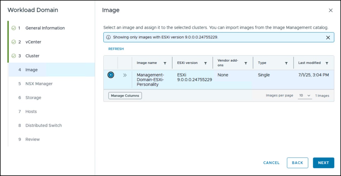Select the Management-Domain-ESXi-Personality image radio button

[111, 75]
